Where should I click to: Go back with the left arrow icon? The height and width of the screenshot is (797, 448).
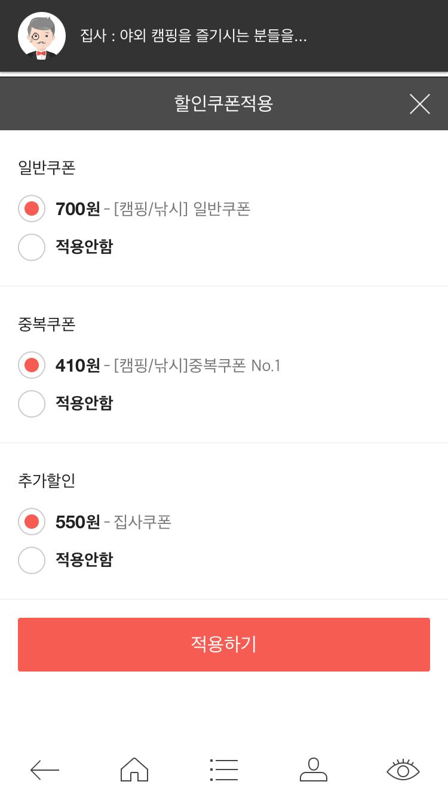click(45, 770)
